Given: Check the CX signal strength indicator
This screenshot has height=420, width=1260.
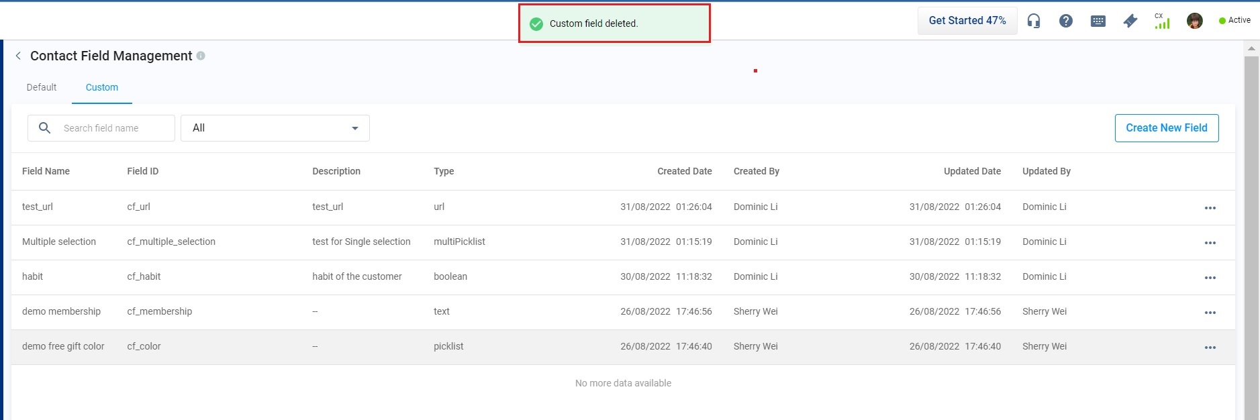Looking at the screenshot, I should click(1162, 21).
